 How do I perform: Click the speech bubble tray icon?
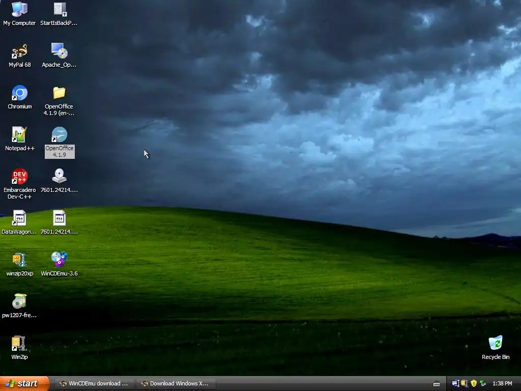click(455, 383)
